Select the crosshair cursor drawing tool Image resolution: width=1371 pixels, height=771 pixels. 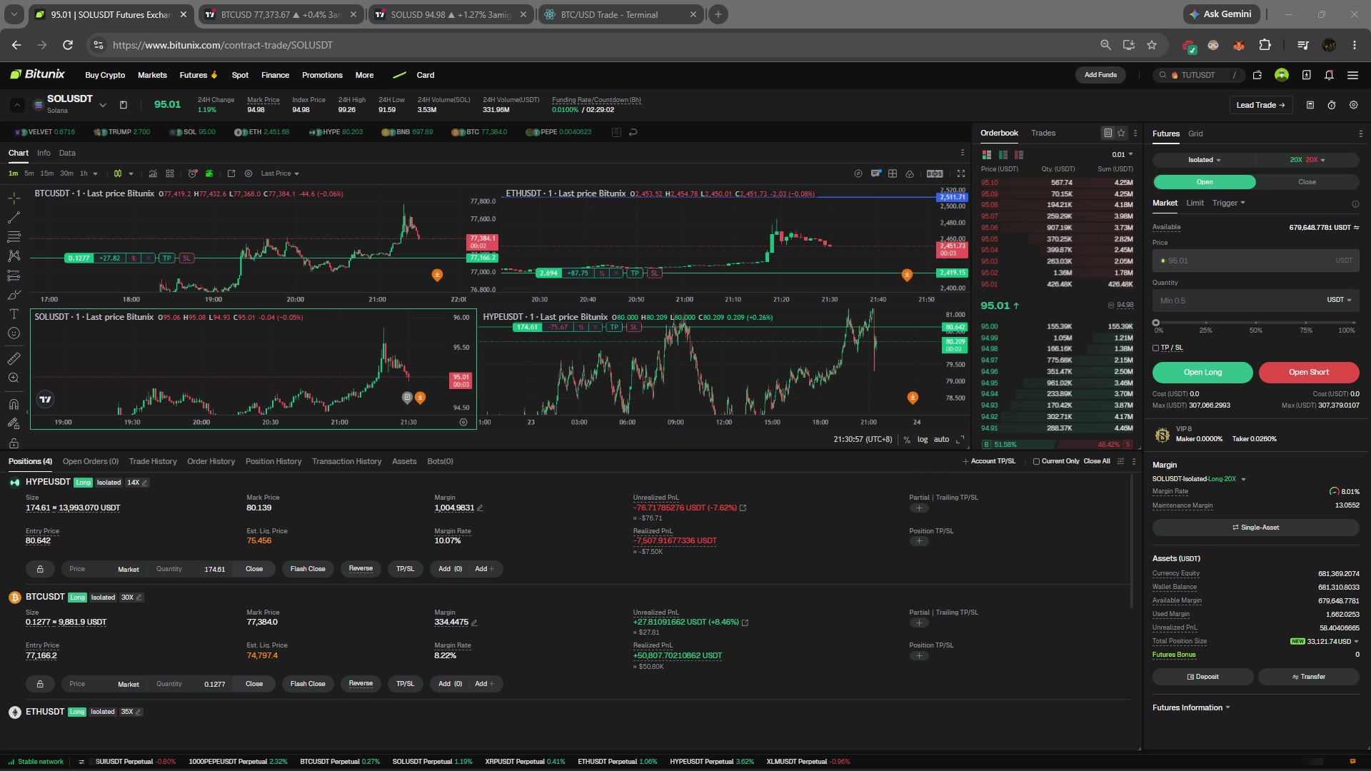tap(14, 198)
